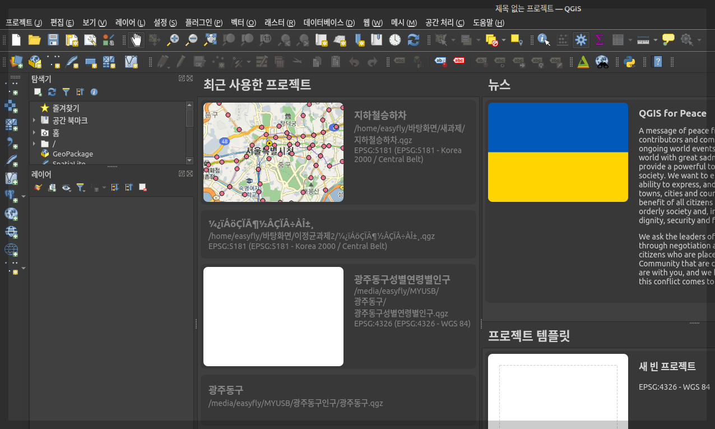Open recent project 광주동구성별연령별인구
The width and height of the screenshot is (715, 429).
tap(337, 316)
